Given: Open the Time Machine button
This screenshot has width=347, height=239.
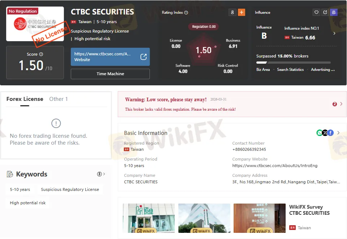Looking at the screenshot, I should click(110, 74).
